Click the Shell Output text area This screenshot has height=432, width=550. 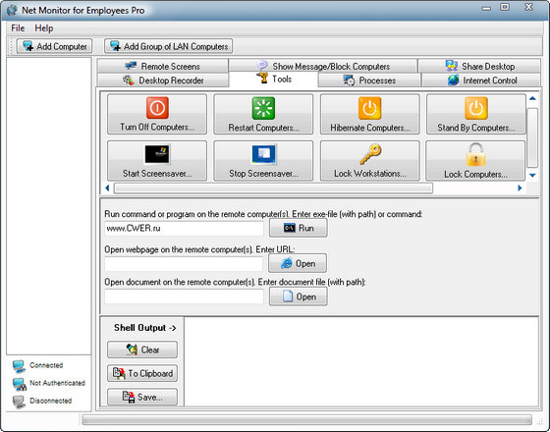click(x=361, y=361)
